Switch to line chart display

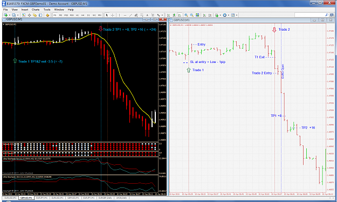point(180,15)
